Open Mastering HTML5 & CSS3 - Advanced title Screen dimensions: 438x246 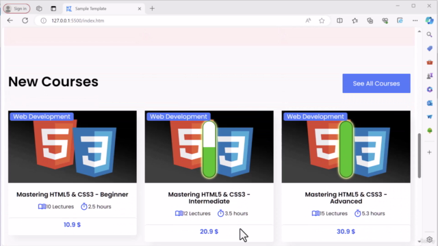tap(346, 197)
